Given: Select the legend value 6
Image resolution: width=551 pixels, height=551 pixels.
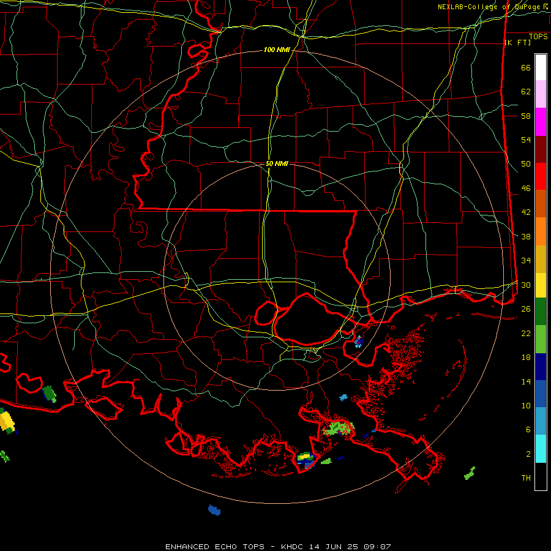Looking at the screenshot, I should pos(528,430).
